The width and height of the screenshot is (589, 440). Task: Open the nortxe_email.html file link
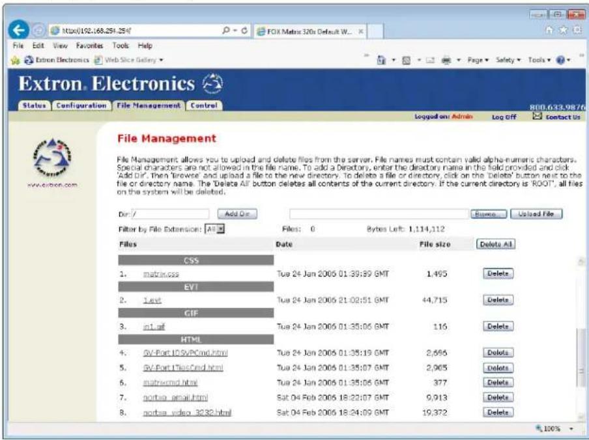tap(175, 398)
